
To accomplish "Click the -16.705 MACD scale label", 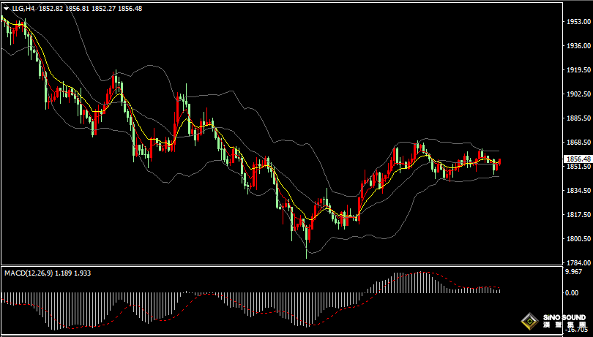I will coord(576,330).
